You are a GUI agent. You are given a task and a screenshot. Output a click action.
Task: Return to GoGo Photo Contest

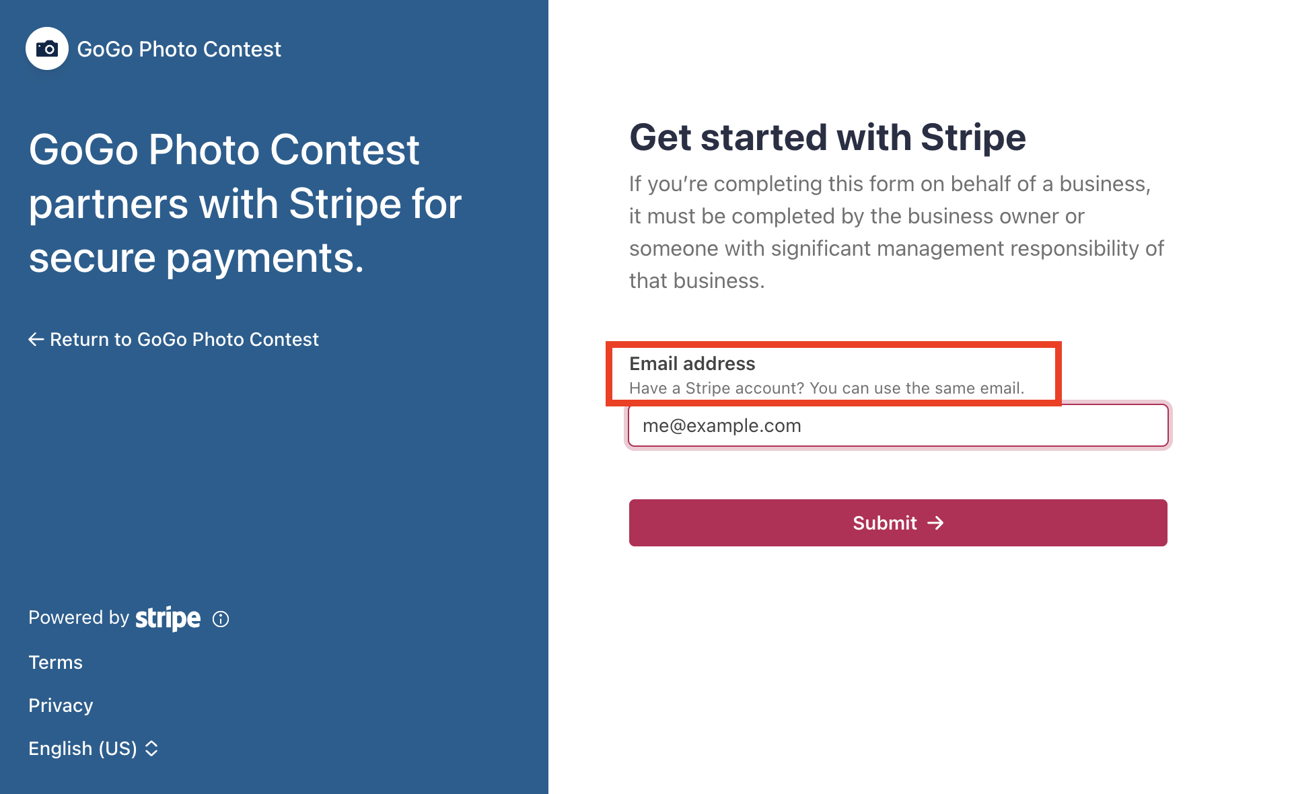click(x=184, y=340)
